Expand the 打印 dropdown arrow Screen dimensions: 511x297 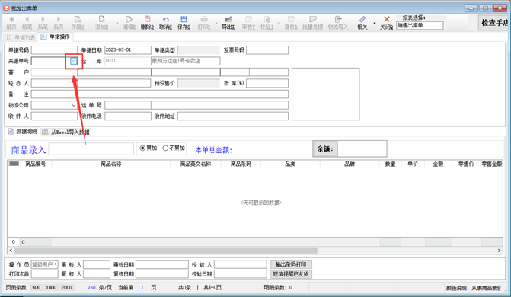216,23
